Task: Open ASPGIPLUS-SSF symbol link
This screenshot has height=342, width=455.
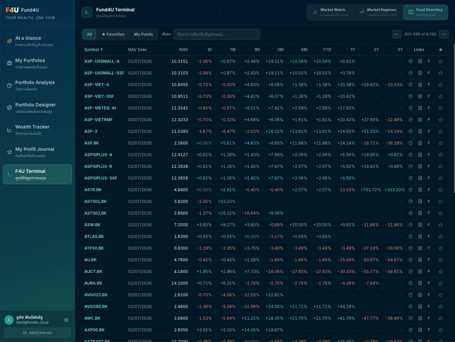Action: tap(101, 178)
